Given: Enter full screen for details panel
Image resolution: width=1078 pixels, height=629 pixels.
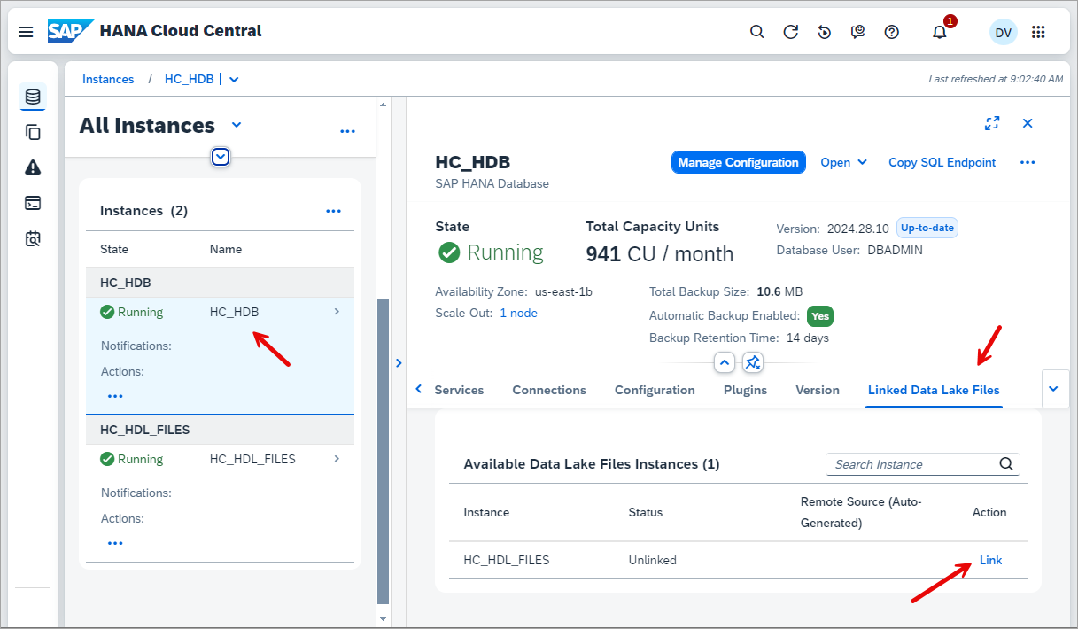Looking at the screenshot, I should pyautogui.click(x=992, y=123).
